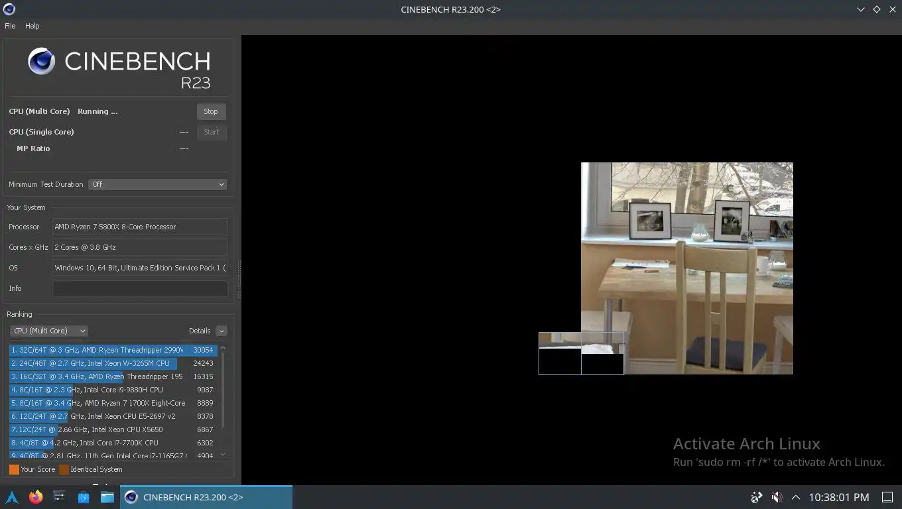
Task: Select the Threadripper 2990W ranking row with 30054
Action: coord(113,350)
